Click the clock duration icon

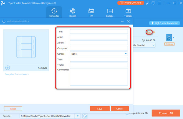[x=143, y=40]
